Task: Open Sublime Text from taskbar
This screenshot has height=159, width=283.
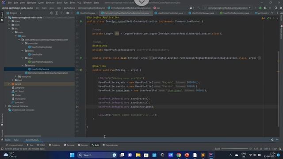Action: pos(203,155)
